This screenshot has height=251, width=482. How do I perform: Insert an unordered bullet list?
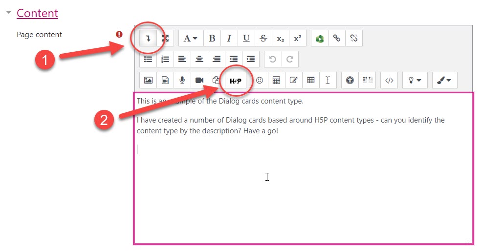(148, 59)
